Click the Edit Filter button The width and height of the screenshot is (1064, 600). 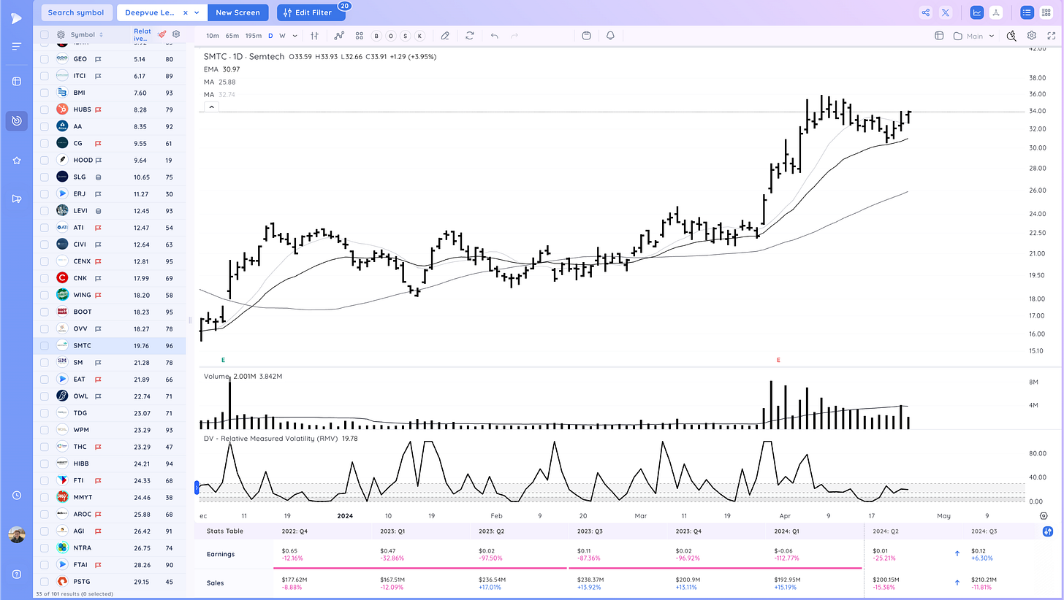(312, 12)
